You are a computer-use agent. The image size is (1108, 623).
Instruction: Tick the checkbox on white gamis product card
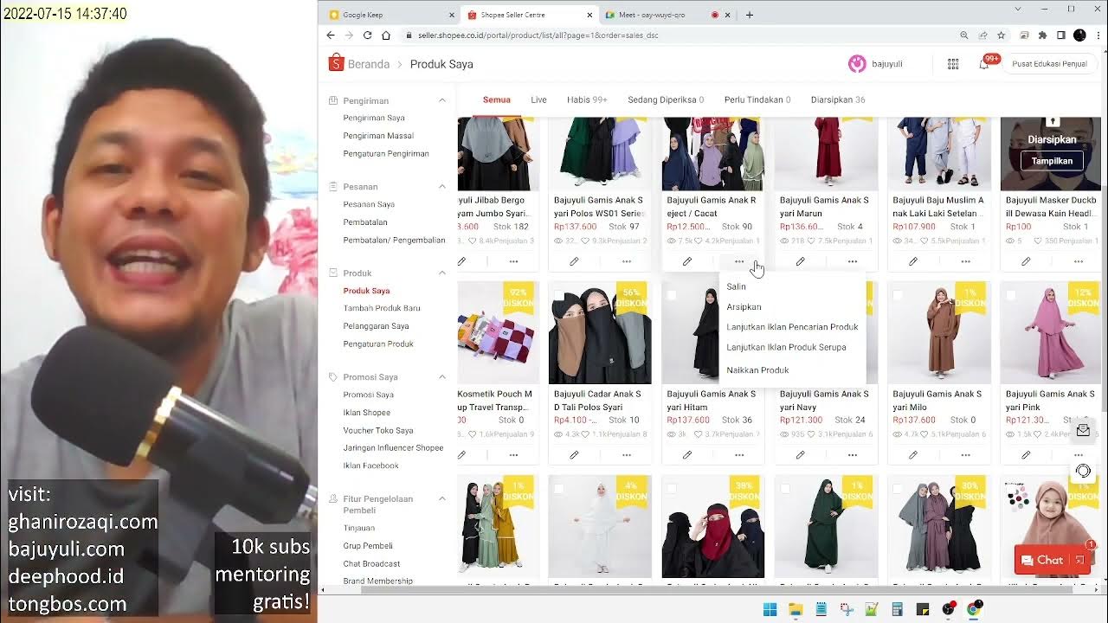tap(558, 489)
